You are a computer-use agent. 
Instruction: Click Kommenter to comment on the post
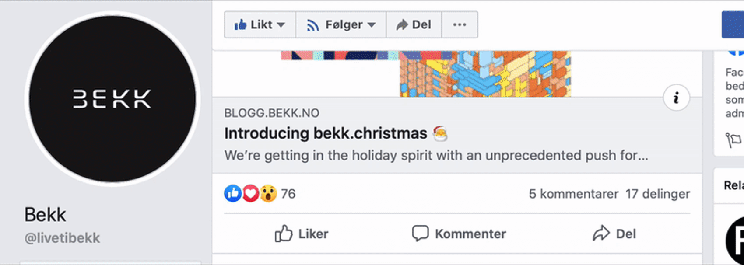(x=459, y=234)
